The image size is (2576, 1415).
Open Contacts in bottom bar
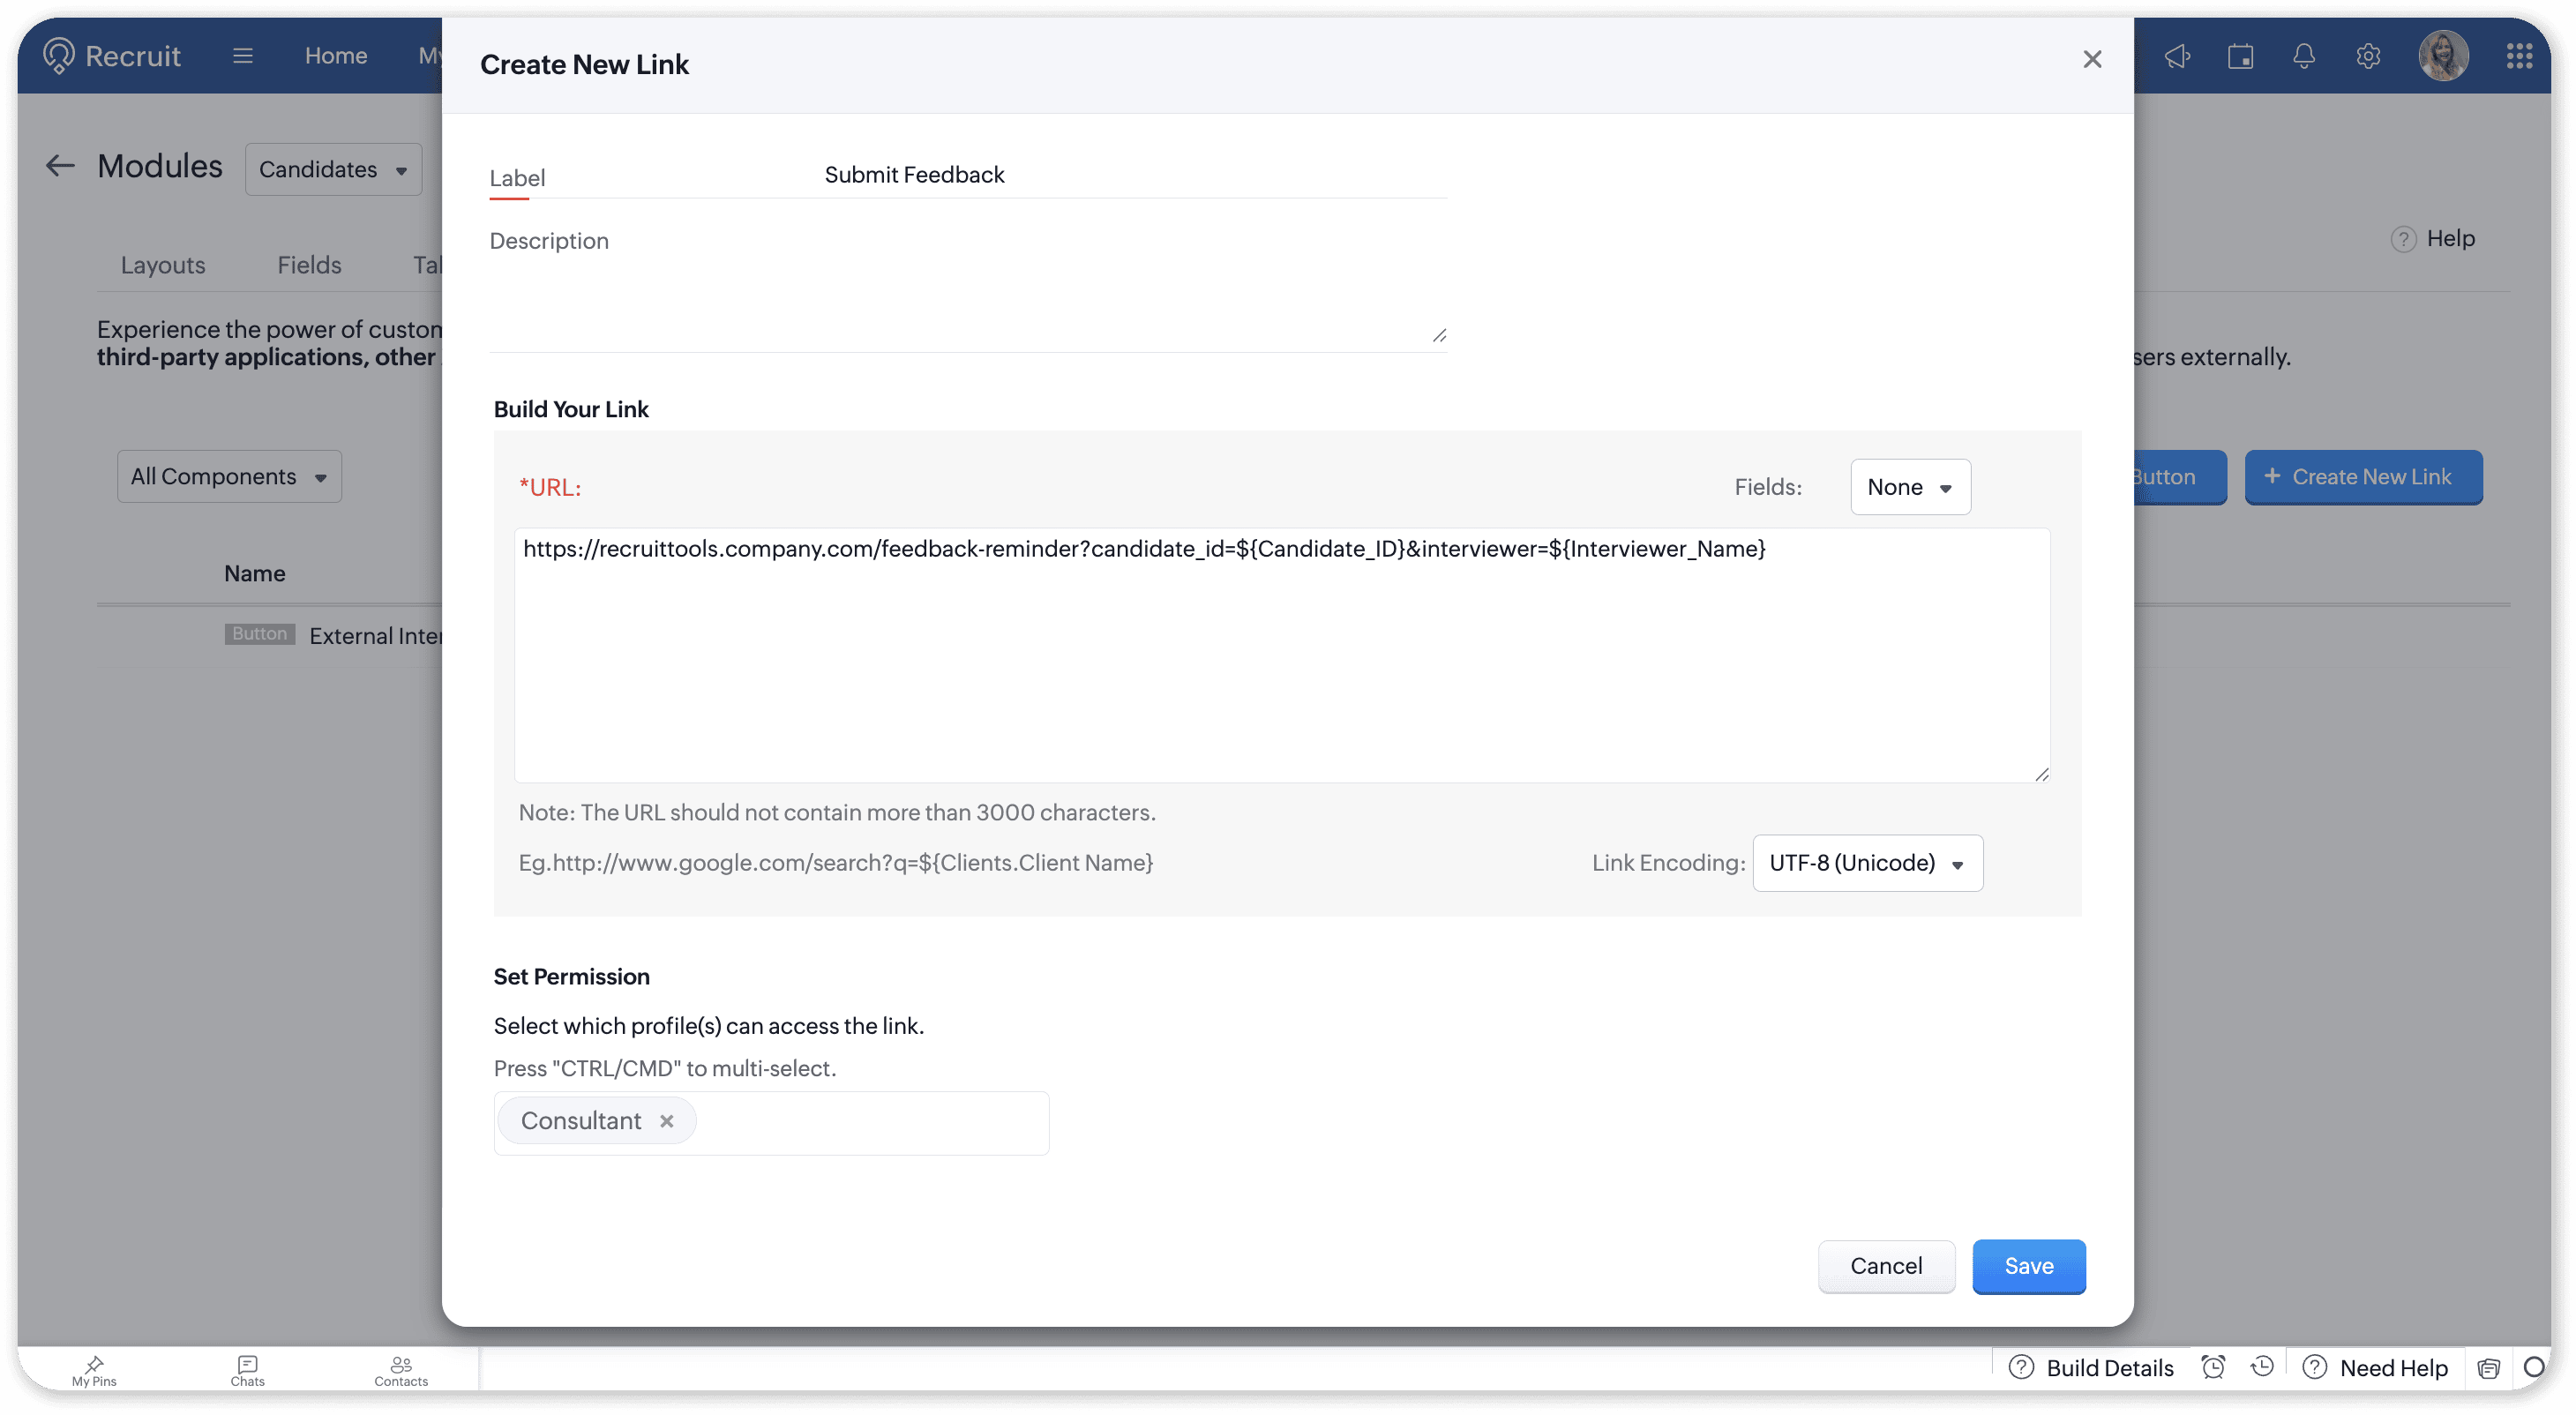tap(401, 1370)
